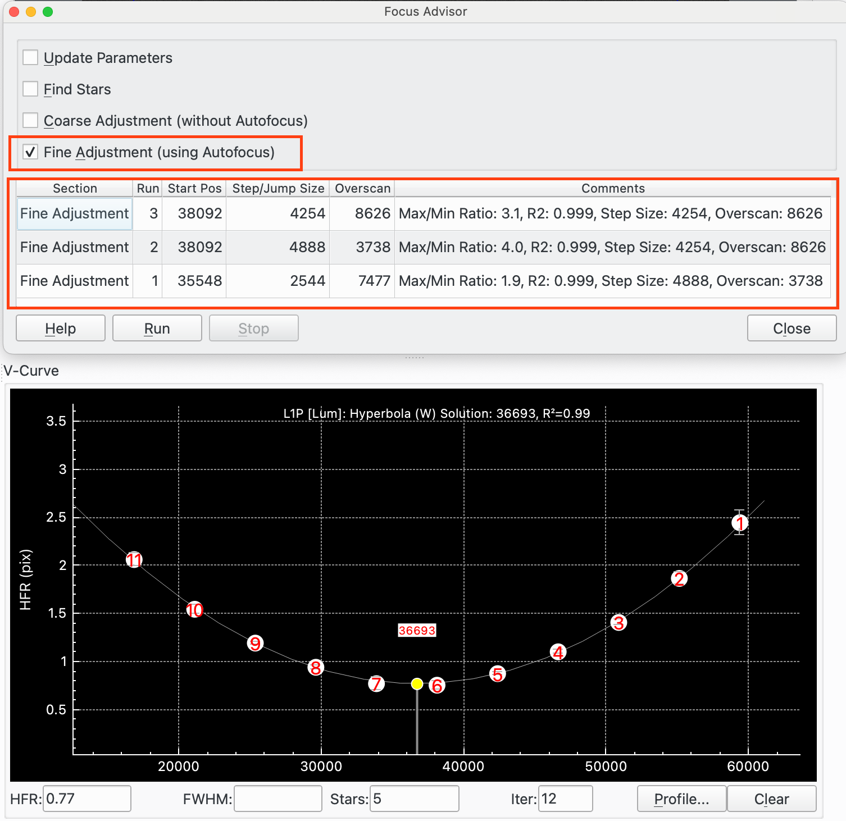The width and height of the screenshot is (846, 821).
Task: Close the Focus Advisor dialog
Action: [792, 329]
